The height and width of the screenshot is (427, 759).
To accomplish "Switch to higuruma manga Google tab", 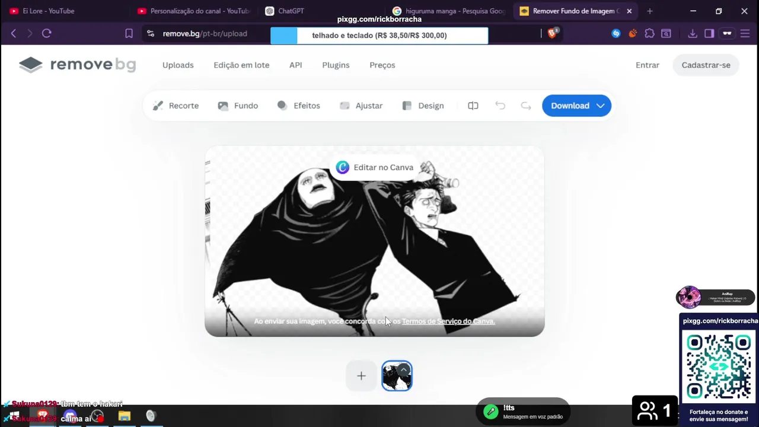I will [x=448, y=11].
